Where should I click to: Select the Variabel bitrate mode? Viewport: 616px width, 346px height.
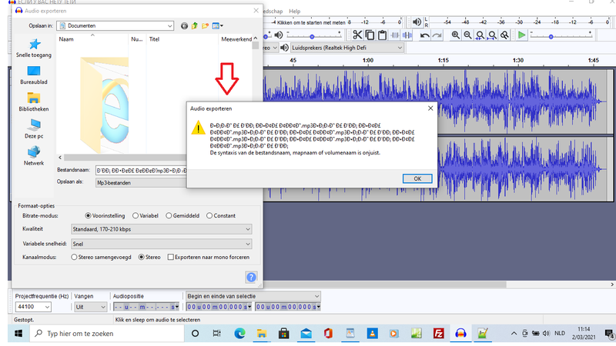(x=136, y=215)
